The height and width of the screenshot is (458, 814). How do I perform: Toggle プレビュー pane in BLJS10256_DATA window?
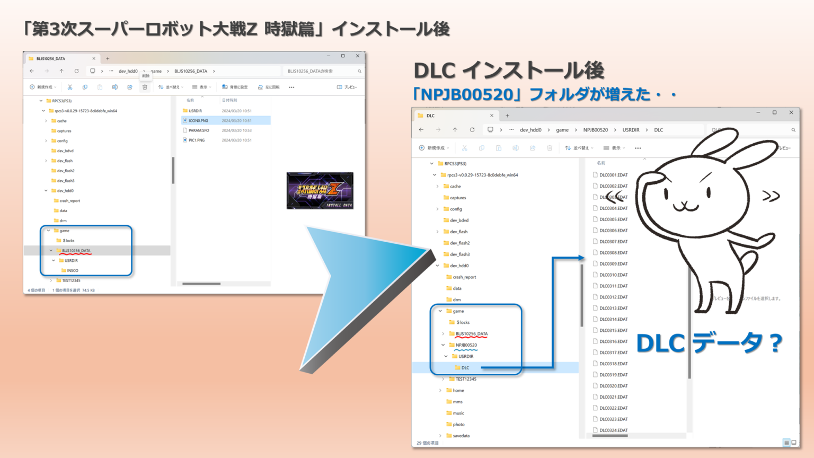(x=347, y=87)
